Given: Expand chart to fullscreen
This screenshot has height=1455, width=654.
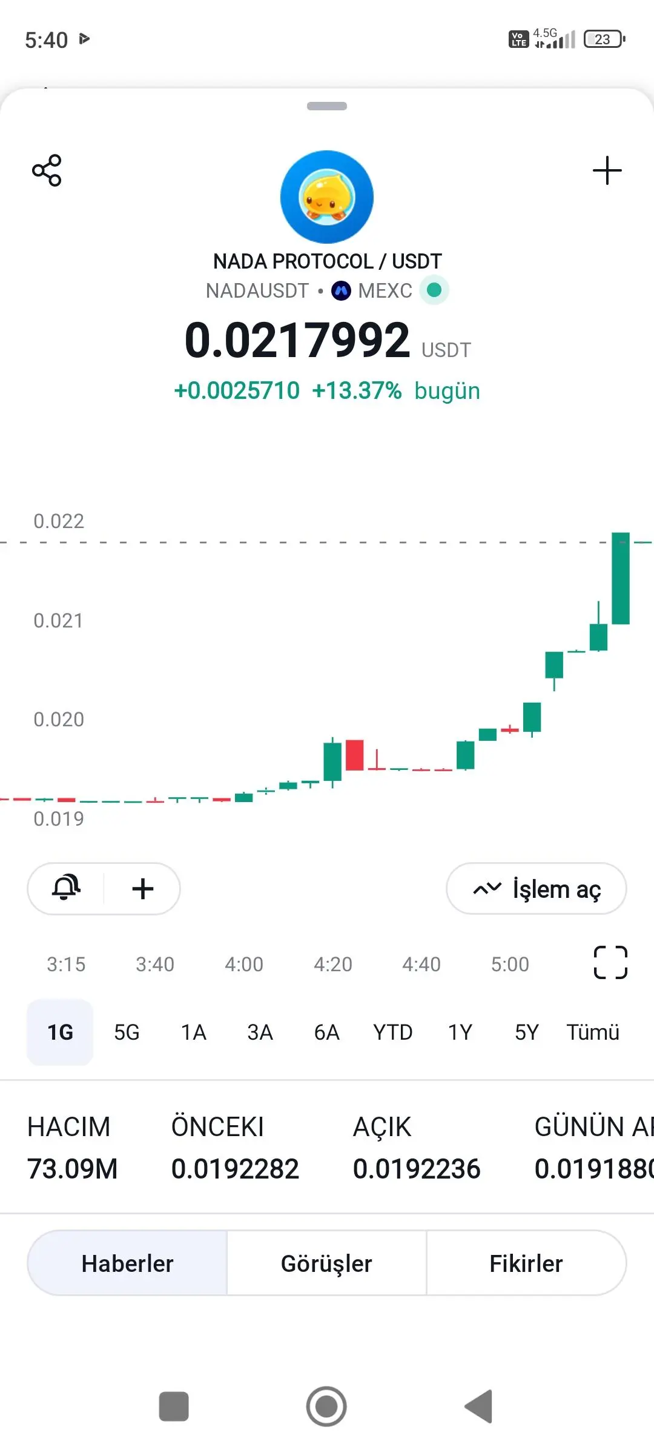Looking at the screenshot, I should pyautogui.click(x=610, y=963).
